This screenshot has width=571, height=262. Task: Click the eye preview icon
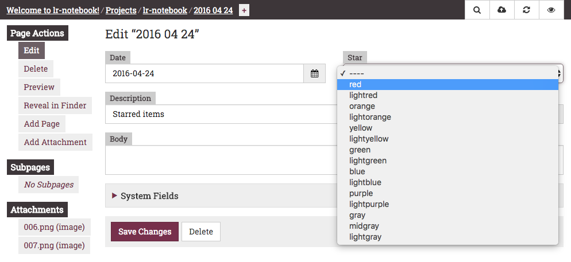point(551,10)
